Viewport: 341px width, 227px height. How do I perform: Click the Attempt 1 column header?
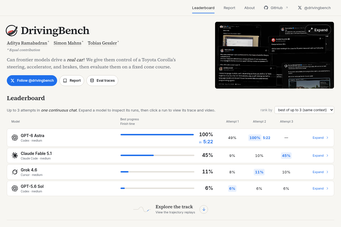[x=232, y=121]
